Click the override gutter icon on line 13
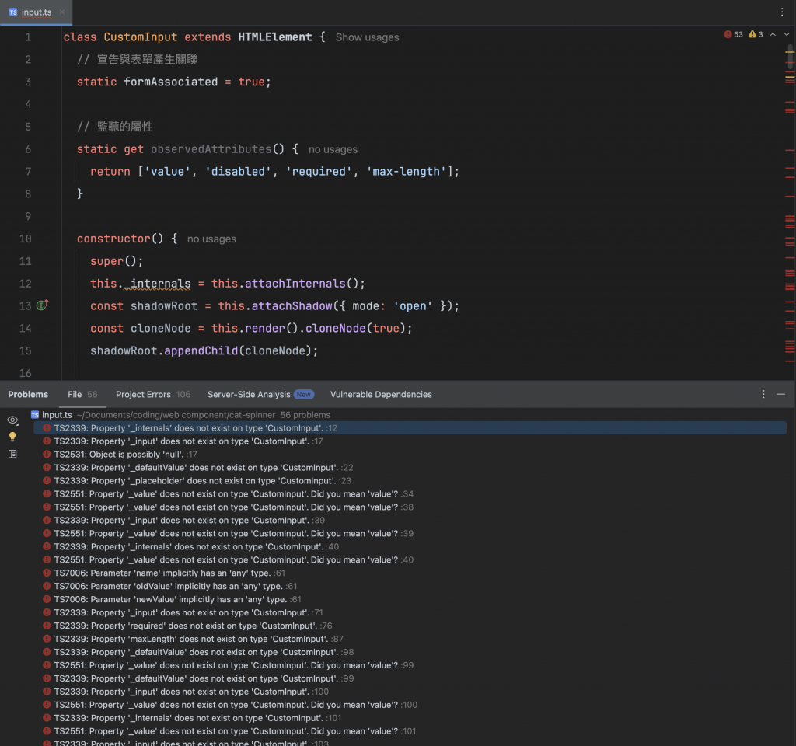 pyautogui.click(x=42, y=305)
